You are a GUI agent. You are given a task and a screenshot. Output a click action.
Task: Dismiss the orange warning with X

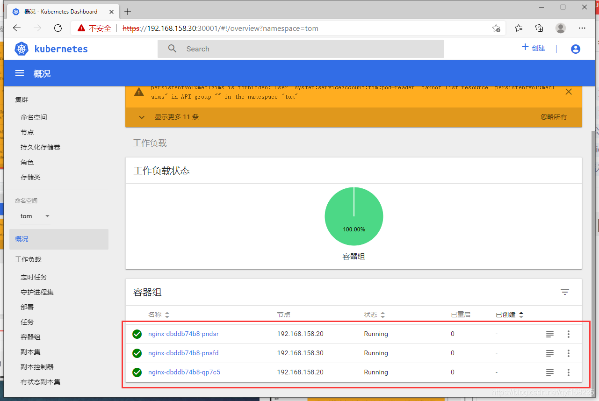coord(569,92)
